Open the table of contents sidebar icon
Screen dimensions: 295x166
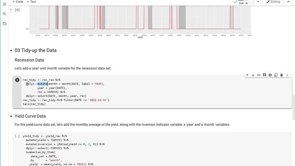[x=5, y=4]
